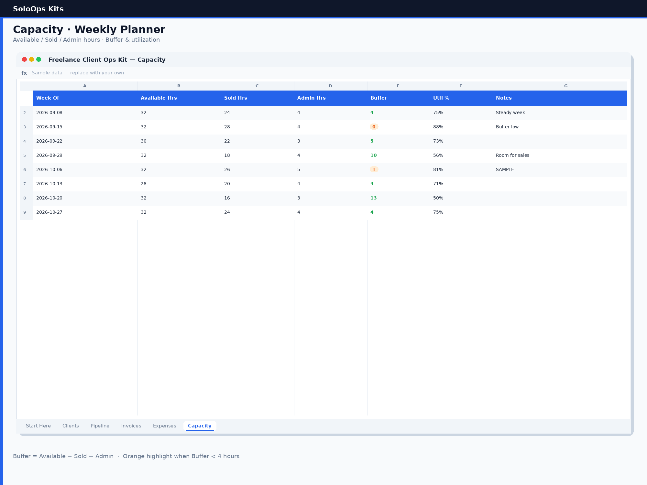Click the green window dot
Viewport: 647px width, 485px height.
coord(39,59)
